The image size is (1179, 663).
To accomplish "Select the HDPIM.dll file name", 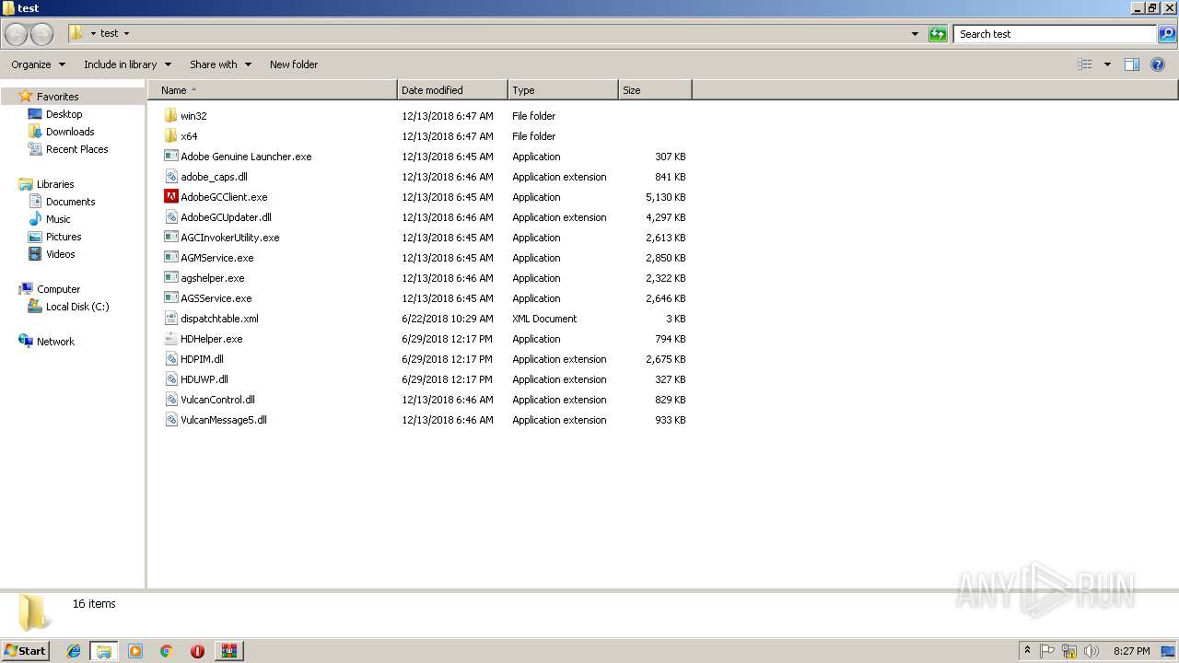I will tap(202, 359).
